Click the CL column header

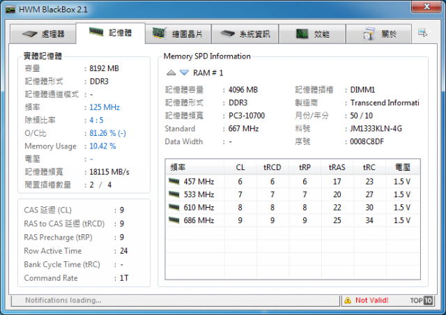pos(240,167)
